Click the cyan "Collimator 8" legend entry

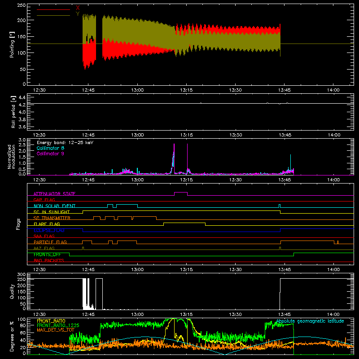click(x=50, y=148)
